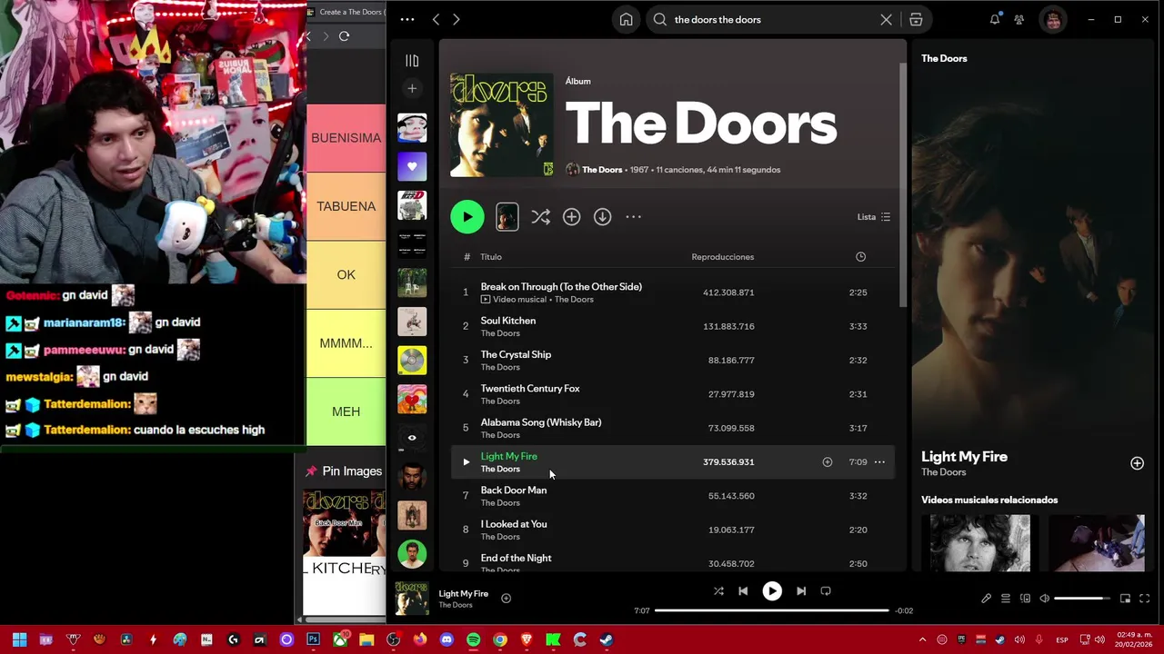Skip to next track
The image size is (1164, 654).
tap(801, 591)
